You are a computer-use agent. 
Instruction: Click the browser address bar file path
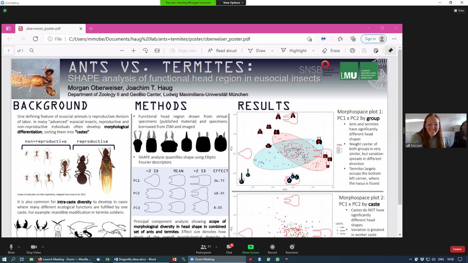tap(160, 39)
